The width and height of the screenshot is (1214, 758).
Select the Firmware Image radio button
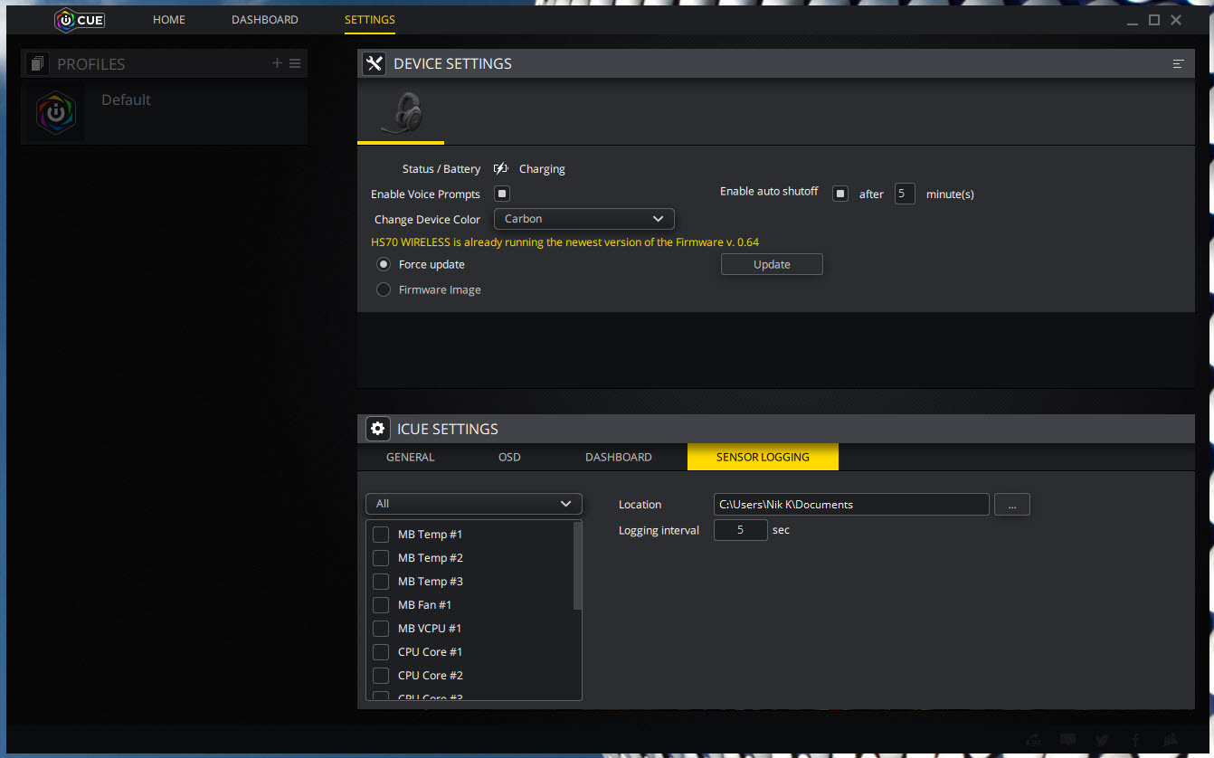[384, 289]
